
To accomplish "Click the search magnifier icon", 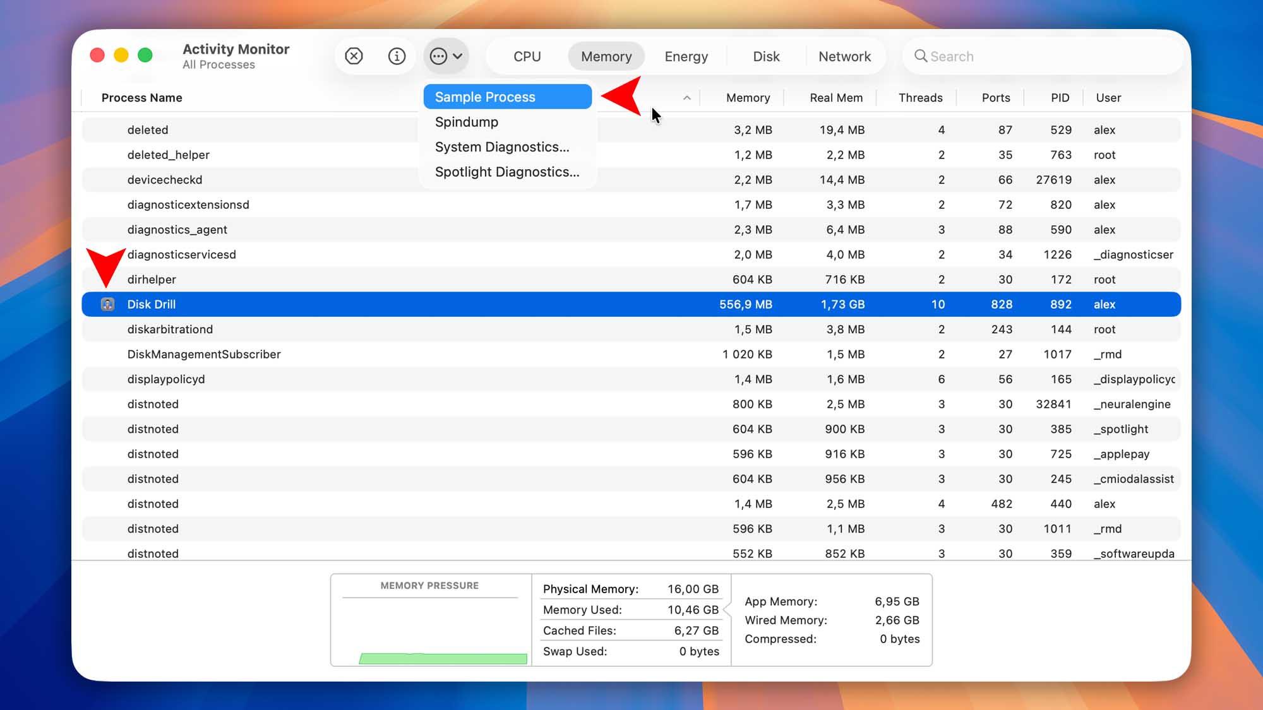I will 921,56.
